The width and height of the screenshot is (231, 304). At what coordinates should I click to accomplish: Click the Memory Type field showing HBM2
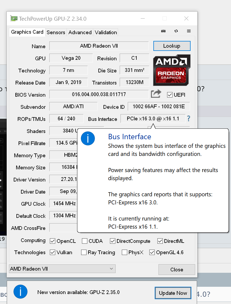[x=63, y=155]
